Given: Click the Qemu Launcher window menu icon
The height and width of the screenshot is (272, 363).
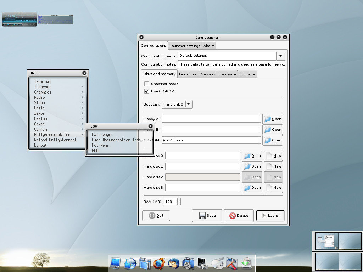Looking at the screenshot, I should (x=141, y=37).
